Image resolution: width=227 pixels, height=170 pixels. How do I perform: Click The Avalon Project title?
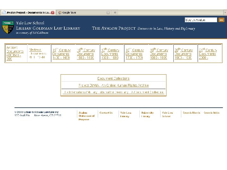114,28
